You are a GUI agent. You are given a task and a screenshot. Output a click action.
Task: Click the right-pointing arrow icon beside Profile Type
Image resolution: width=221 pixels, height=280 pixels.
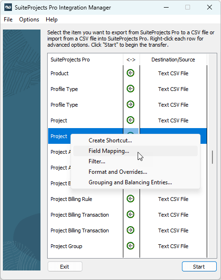coord(131,104)
